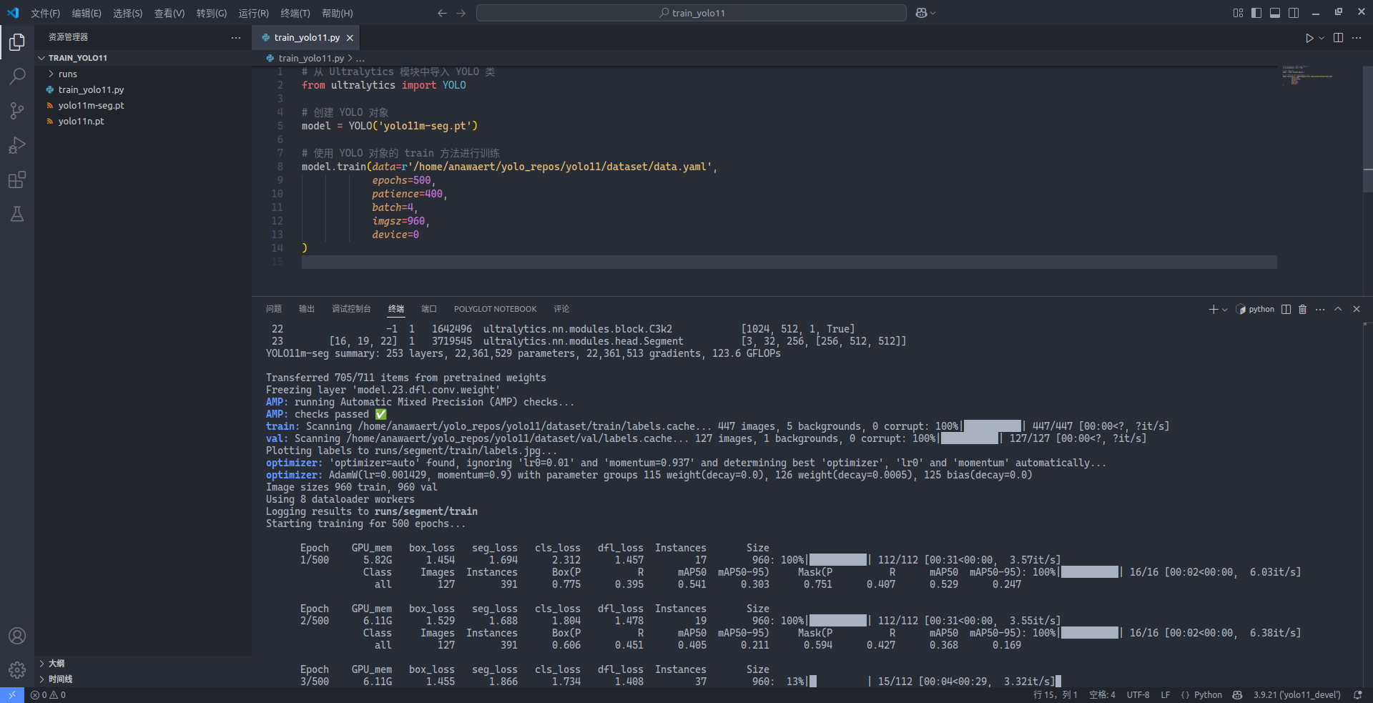This screenshot has width=1373, height=703.
Task: Open the Source Control view
Action: (17, 111)
